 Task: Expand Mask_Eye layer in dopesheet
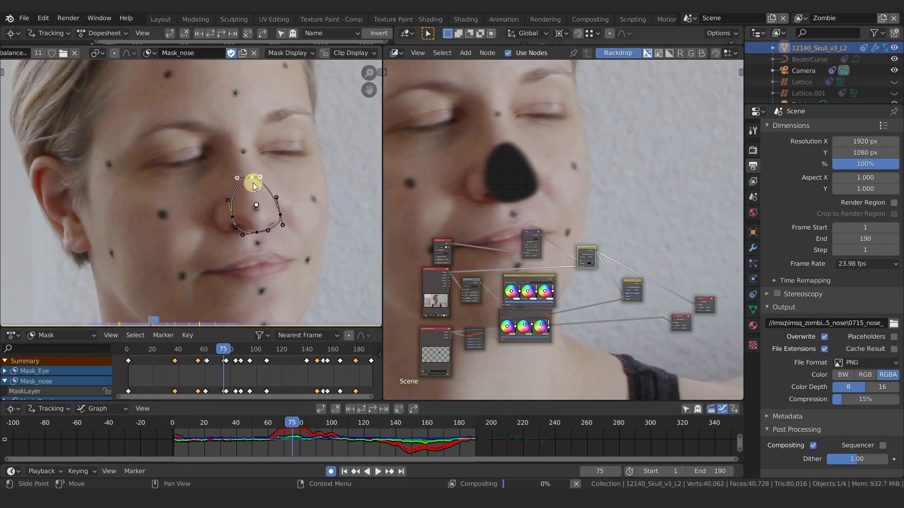5,371
